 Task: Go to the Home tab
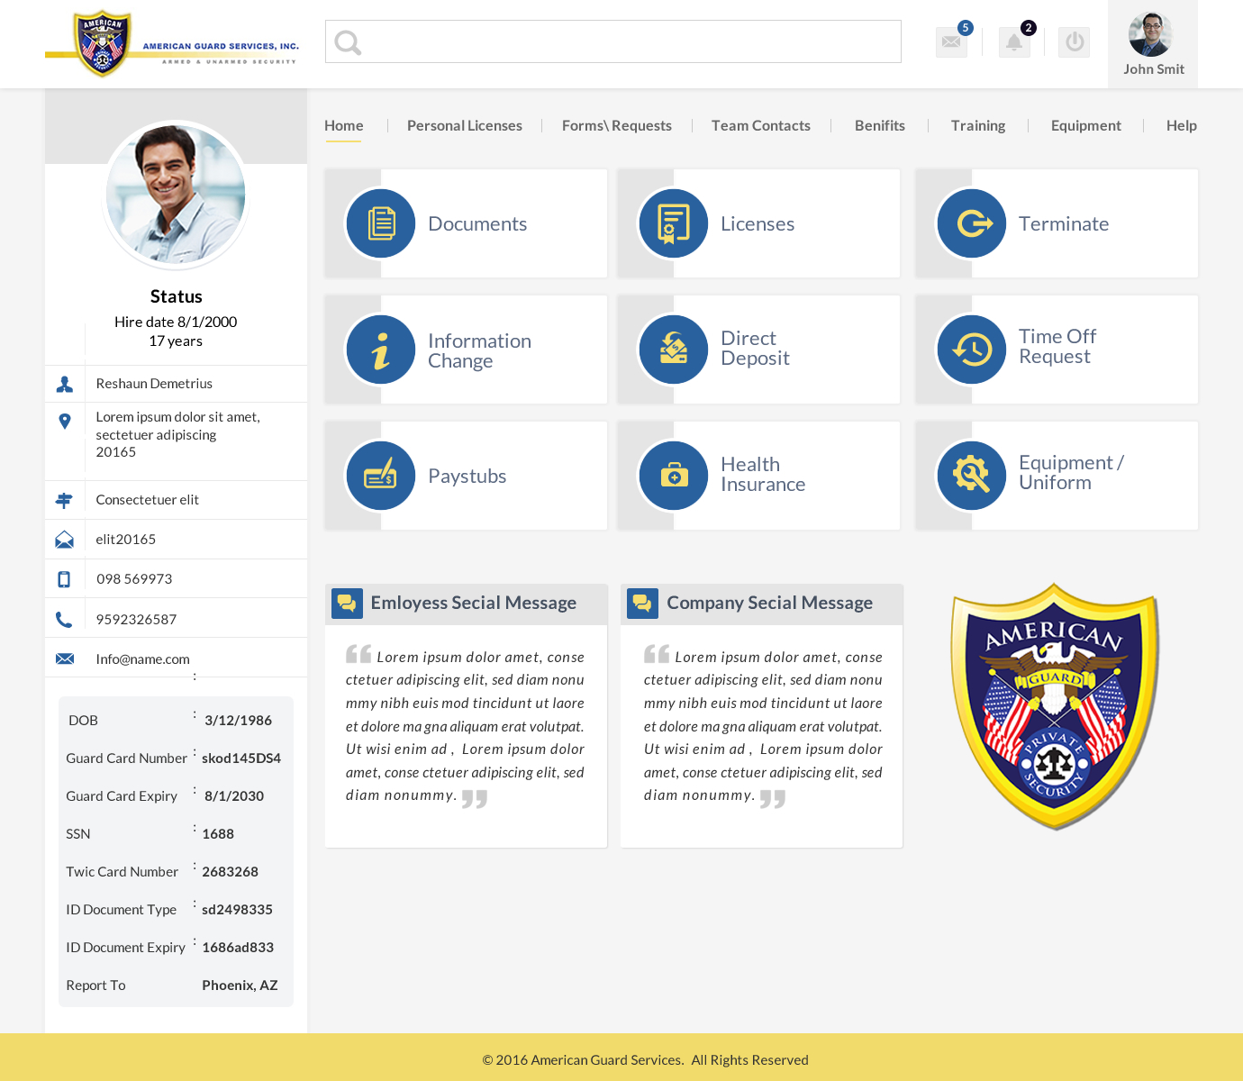pos(344,126)
